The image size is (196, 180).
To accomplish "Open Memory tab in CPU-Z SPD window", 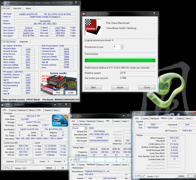I will [101, 121].
